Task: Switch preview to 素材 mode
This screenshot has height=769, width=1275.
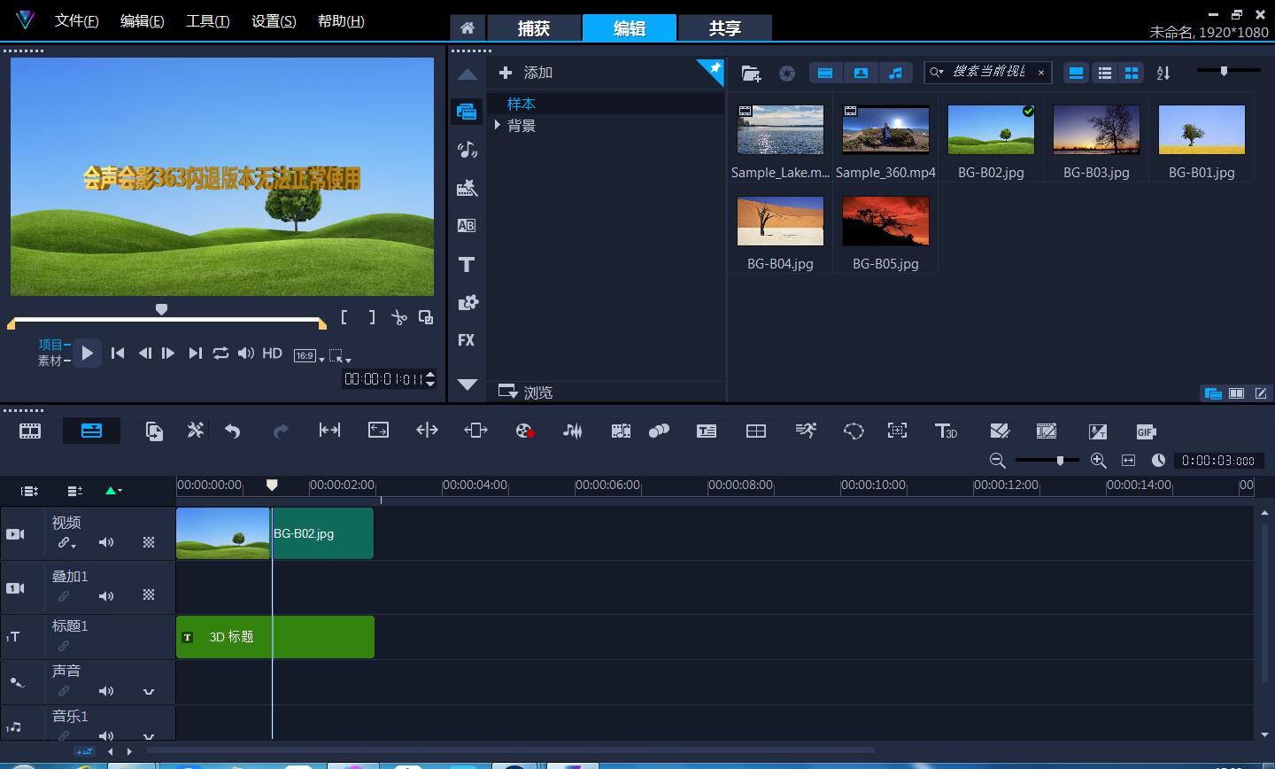Action: (x=50, y=361)
